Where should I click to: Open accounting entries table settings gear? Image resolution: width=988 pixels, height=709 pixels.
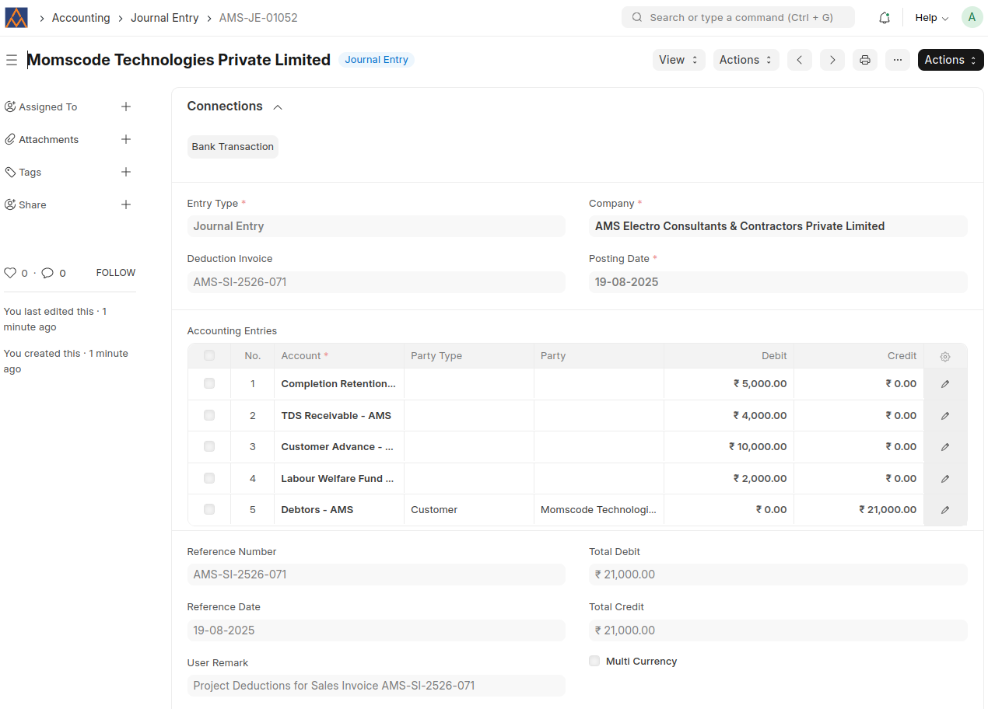click(944, 356)
